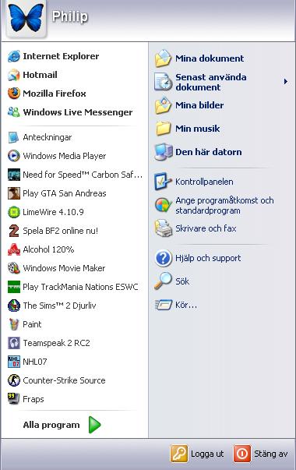
Task: Click the NHL 07 icon
Action: click(x=14, y=362)
